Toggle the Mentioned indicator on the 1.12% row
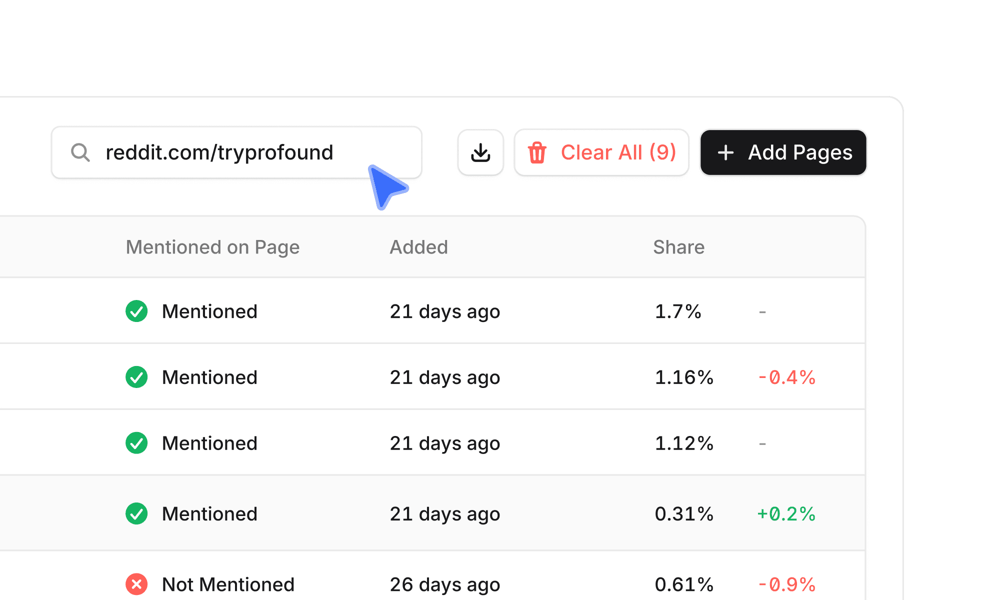 click(136, 443)
